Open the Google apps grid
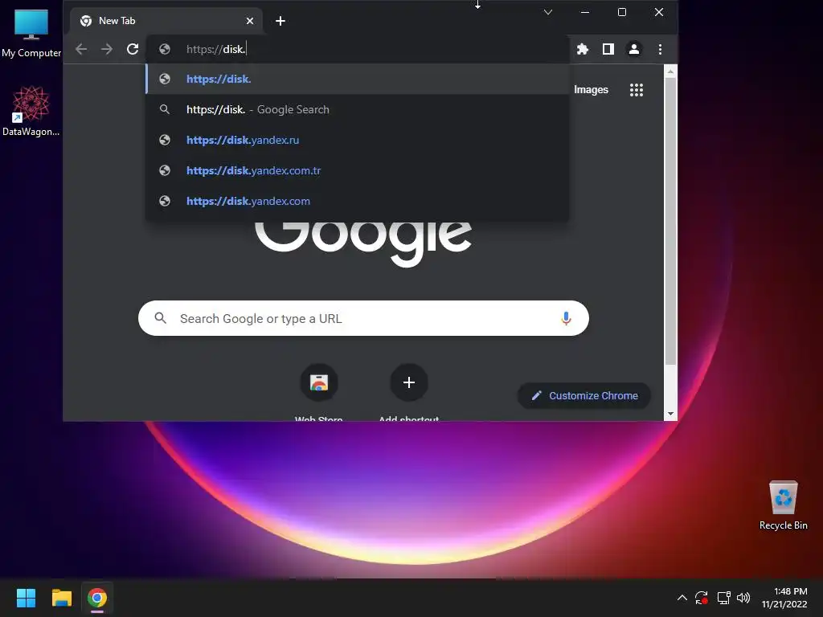The image size is (823, 617). coord(637,90)
